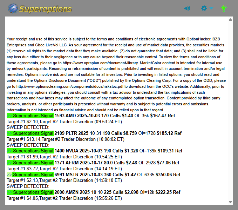
Task: Mute alerts with the speaker icon
Action: point(187,8)
